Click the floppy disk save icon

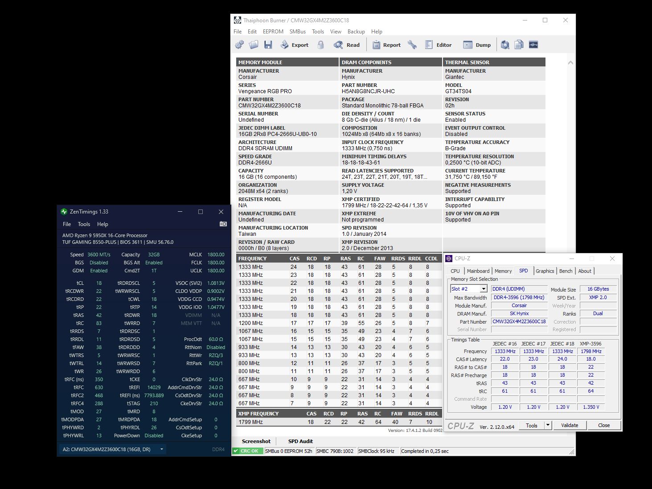click(268, 45)
